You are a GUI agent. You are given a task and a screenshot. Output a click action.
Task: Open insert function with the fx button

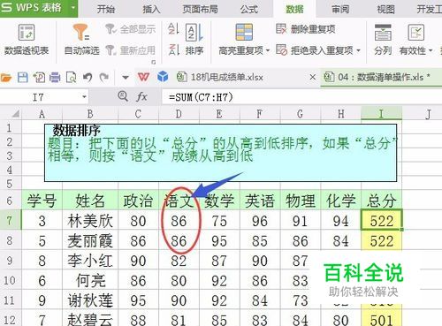(x=141, y=96)
